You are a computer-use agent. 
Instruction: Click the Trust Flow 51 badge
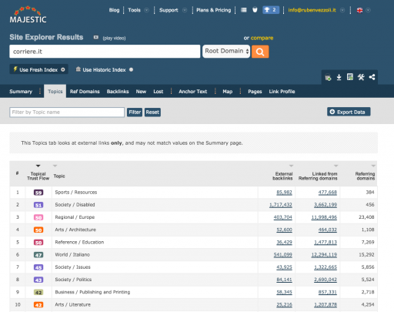tap(38, 205)
